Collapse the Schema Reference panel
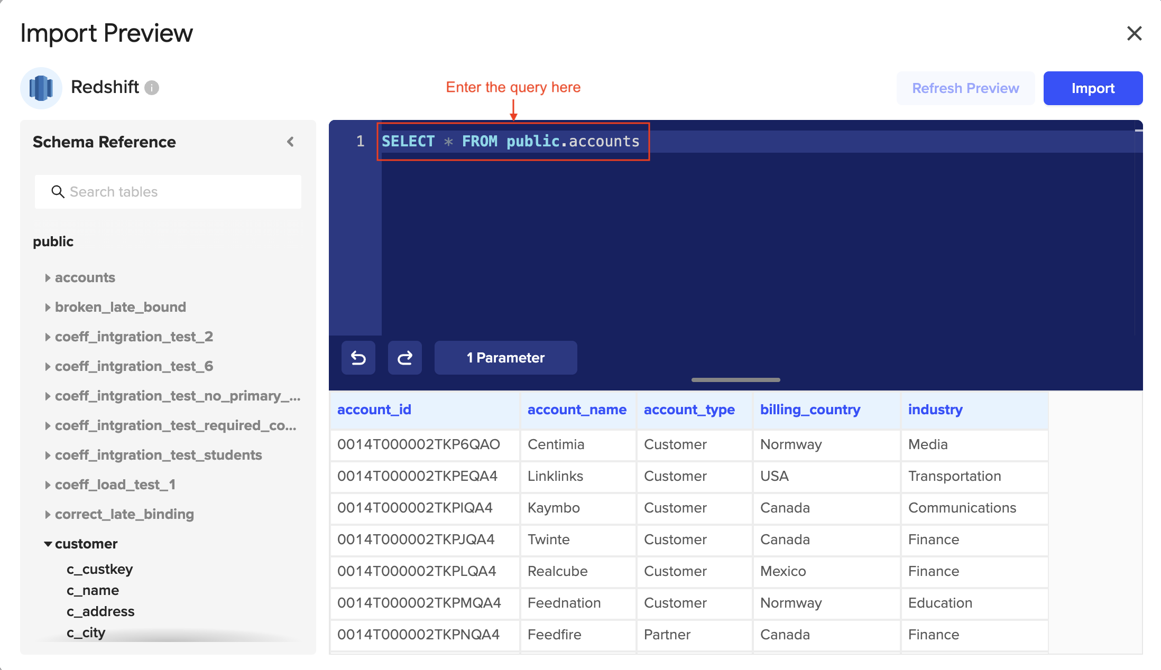 290,142
